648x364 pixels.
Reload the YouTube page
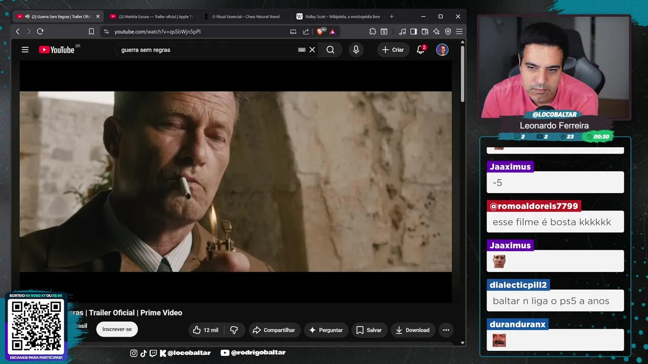coord(40,31)
